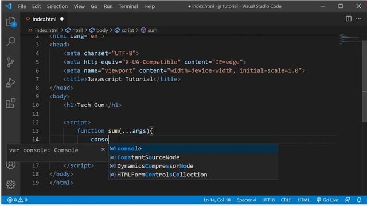
Task: Click the viewport meta tag line
Action: [184, 70]
